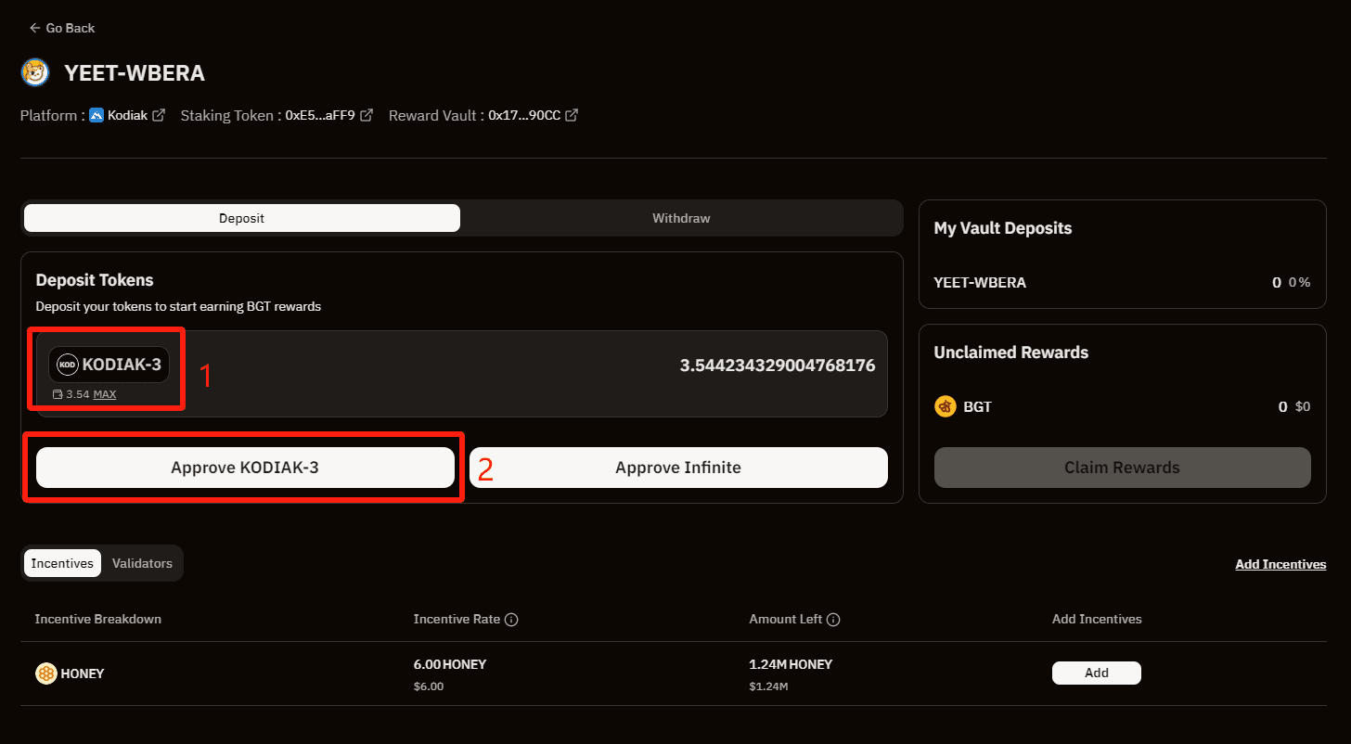Viewport: 1351px width, 744px height.
Task: Click staking token address 0xE5...aFF9
Action: click(x=320, y=116)
